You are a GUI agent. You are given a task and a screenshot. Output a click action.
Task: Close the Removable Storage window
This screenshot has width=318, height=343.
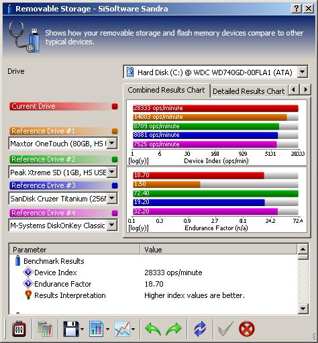(309, 9)
